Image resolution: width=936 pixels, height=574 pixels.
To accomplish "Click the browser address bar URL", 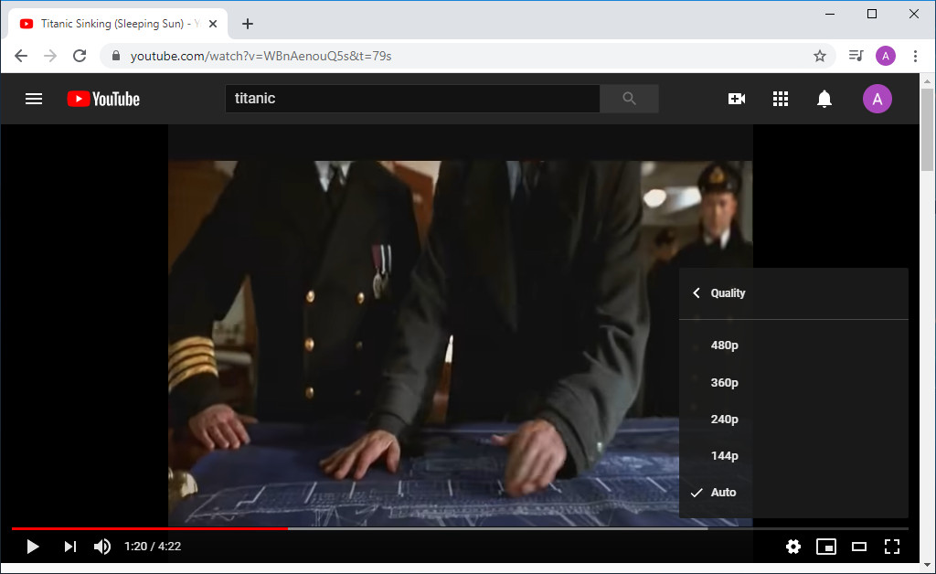I will (x=261, y=56).
